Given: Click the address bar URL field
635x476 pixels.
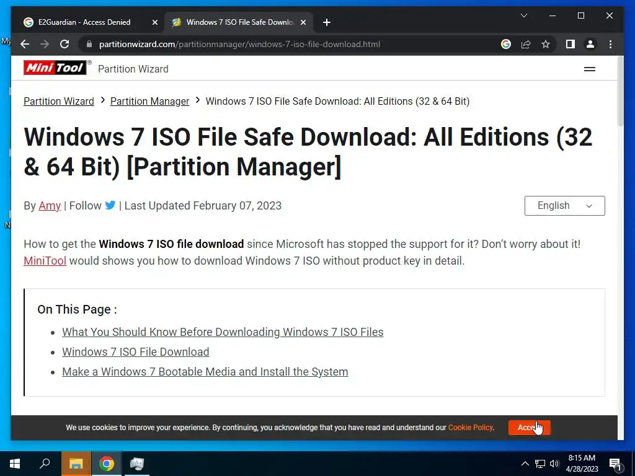Looking at the screenshot, I should 239,44.
